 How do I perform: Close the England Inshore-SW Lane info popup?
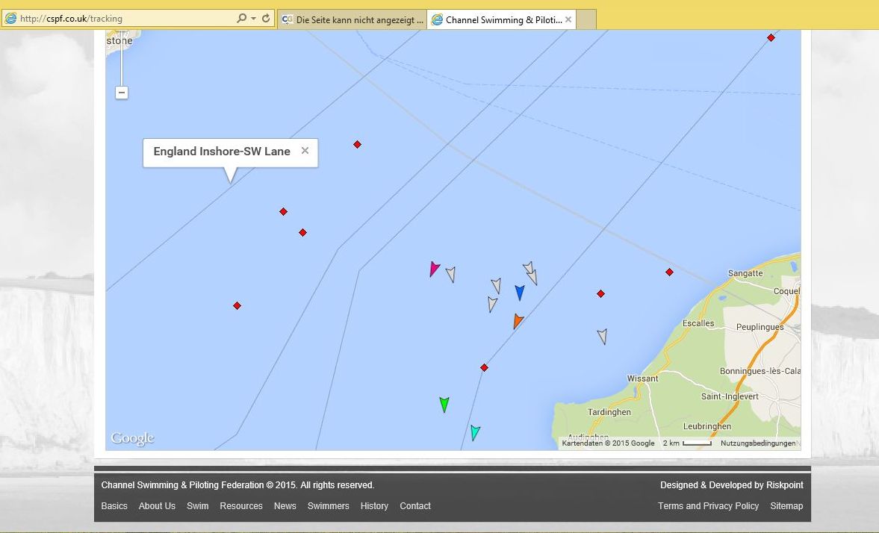(x=305, y=150)
